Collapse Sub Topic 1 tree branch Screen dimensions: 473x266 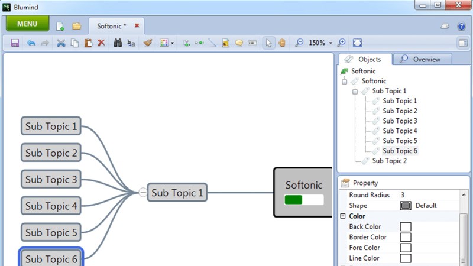point(355,92)
